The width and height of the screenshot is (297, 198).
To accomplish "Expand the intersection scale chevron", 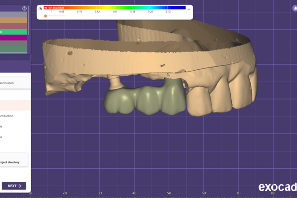I will point(189,9).
